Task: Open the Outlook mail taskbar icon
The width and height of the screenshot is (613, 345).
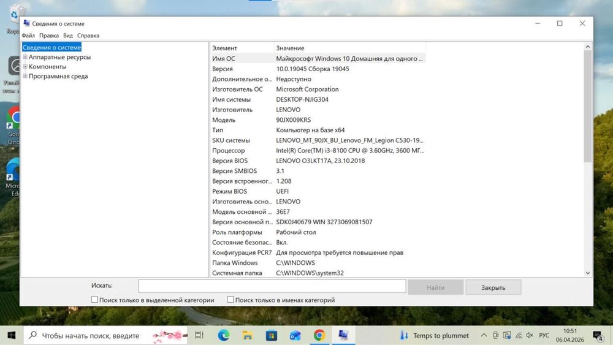Action: pos(295,335)
